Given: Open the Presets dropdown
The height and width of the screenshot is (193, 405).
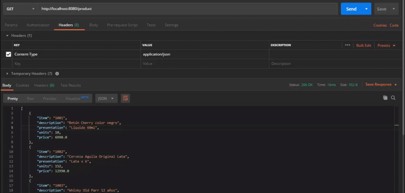Looking at the screenshot, I should coord(386,45).
